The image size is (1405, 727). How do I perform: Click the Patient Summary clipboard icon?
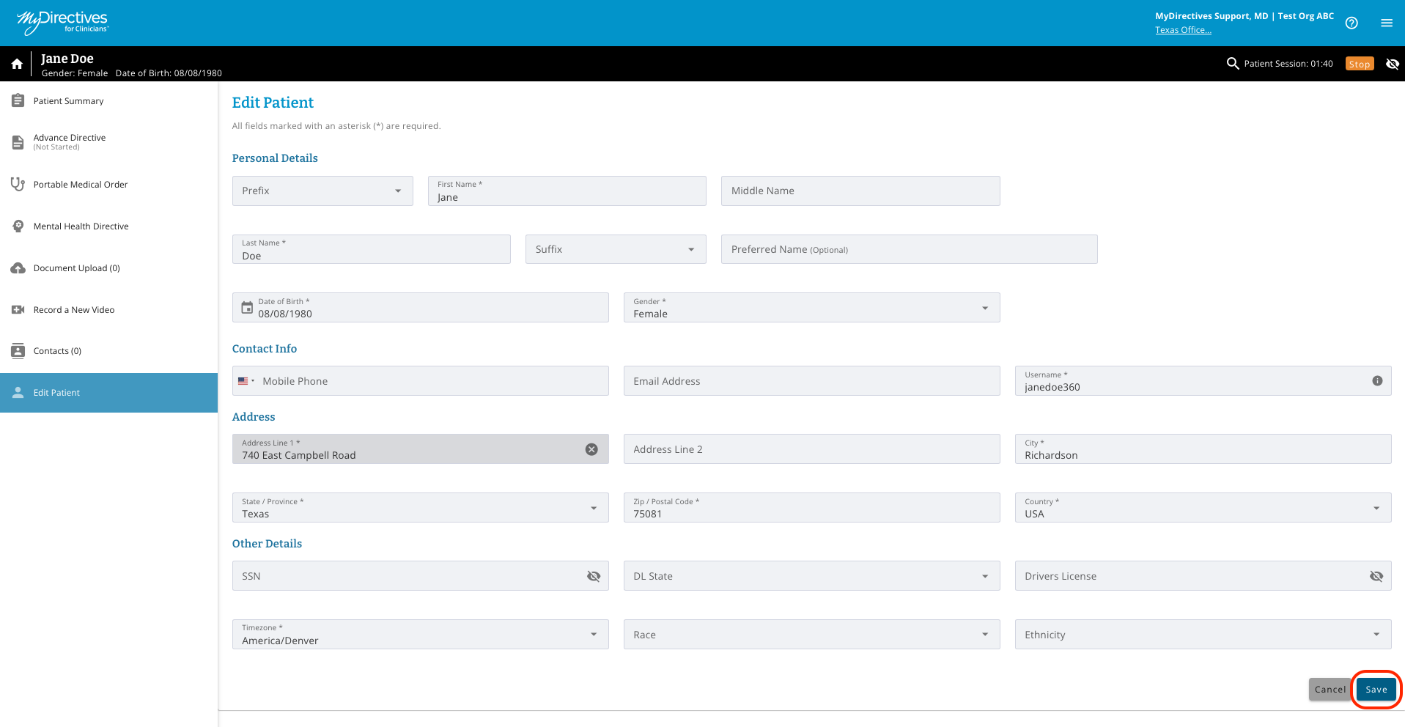[x=18, y=100]
